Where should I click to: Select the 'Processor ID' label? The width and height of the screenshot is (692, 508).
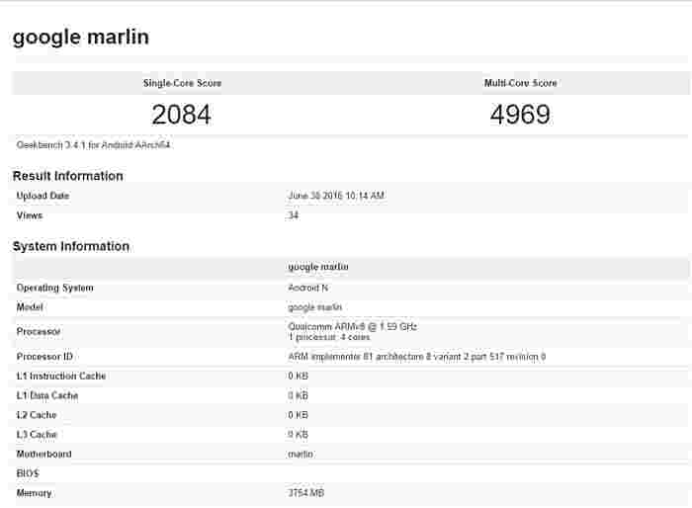point(44,357)
